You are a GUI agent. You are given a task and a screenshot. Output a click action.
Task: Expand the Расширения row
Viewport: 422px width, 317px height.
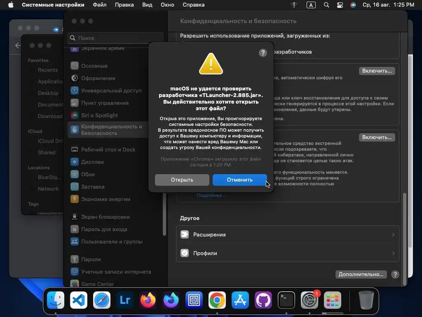[287, 235]
